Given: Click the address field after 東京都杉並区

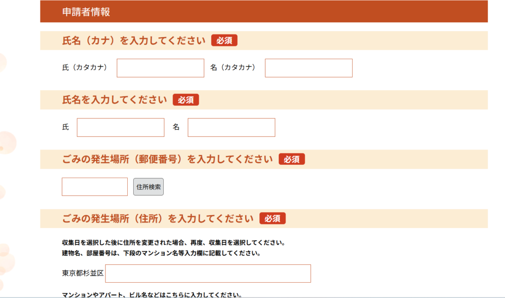Looking at the screenshot, I should [x=208, y=273].
